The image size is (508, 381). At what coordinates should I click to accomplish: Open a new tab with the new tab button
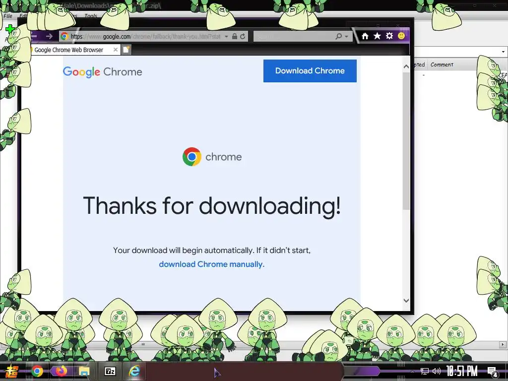(x=127, y=50)
